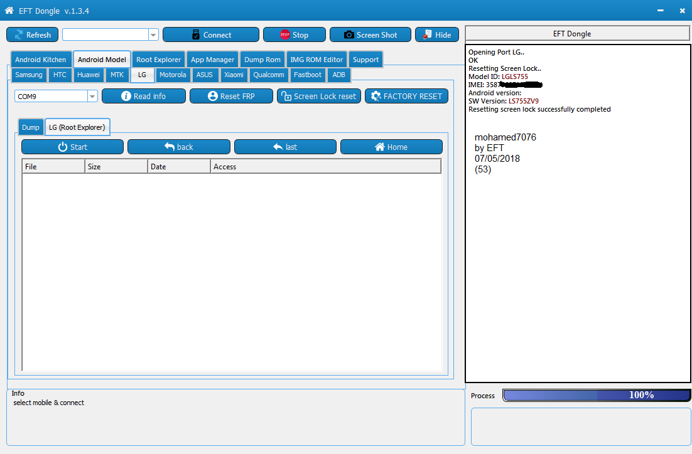Open the Root Explorer tab
The height and width of the screenshot is (454, 692).
tap(158, 60)
